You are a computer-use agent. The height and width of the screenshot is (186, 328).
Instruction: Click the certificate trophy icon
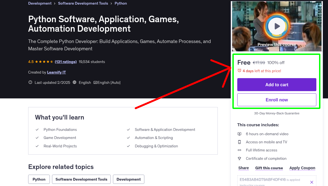coord(239,158)
